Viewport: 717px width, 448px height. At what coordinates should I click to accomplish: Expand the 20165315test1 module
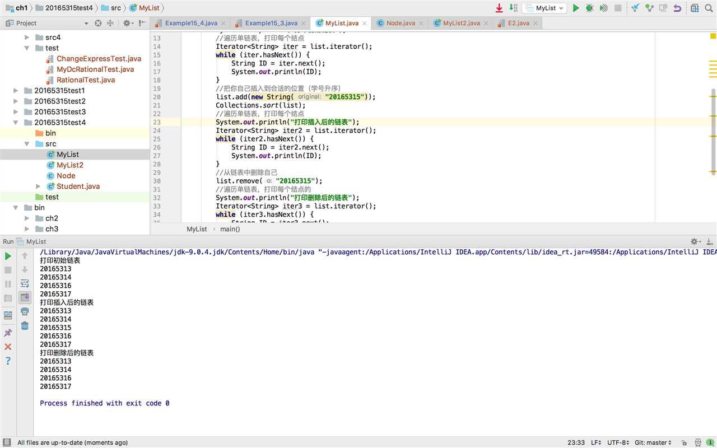[x=16, y=91]
